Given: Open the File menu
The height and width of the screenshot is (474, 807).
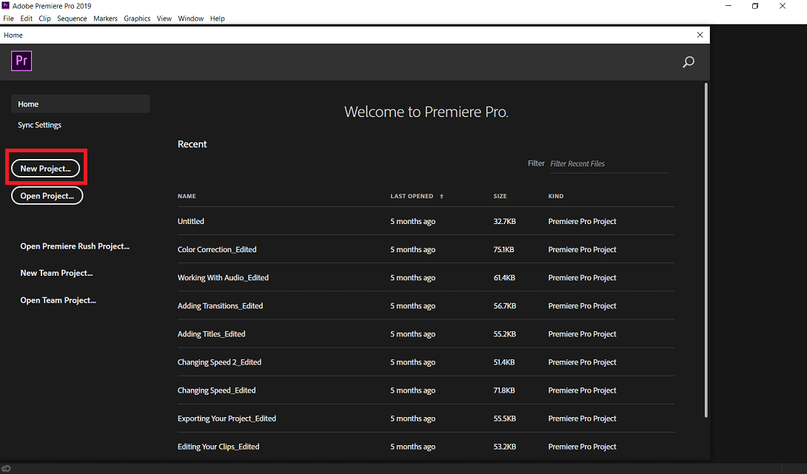Looking at the screenshot, I should pos(9,18).
